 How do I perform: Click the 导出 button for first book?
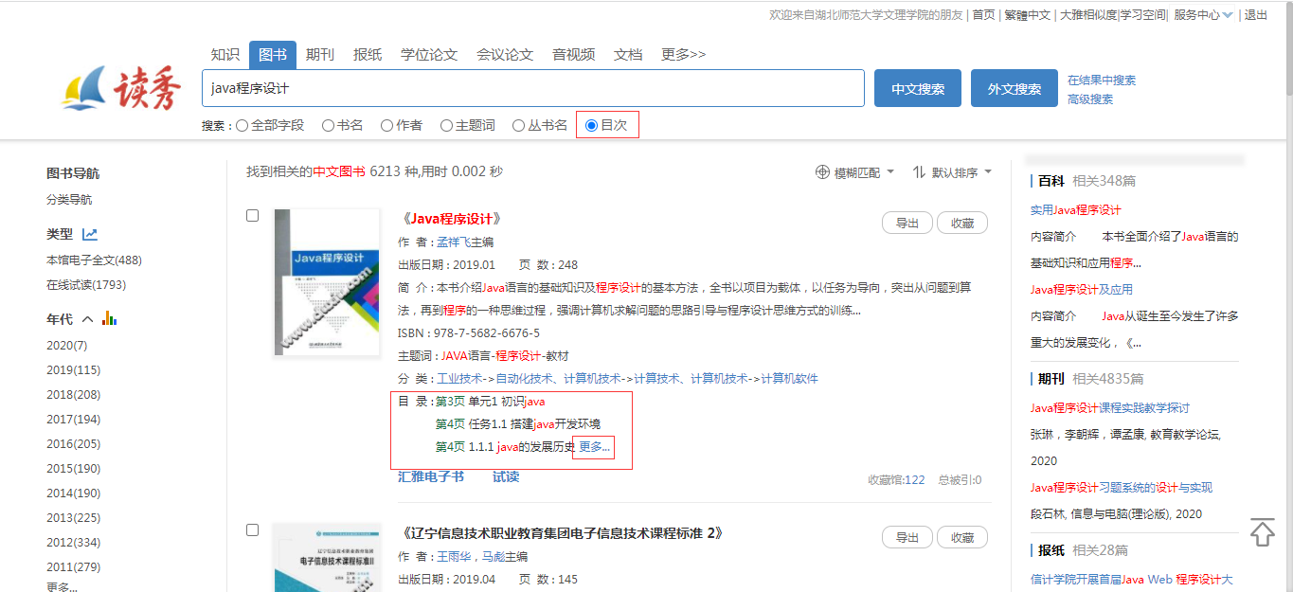907,223
